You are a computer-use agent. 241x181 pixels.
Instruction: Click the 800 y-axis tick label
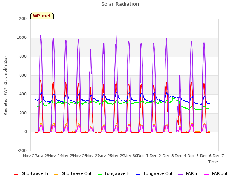click(x=23, y=56)
